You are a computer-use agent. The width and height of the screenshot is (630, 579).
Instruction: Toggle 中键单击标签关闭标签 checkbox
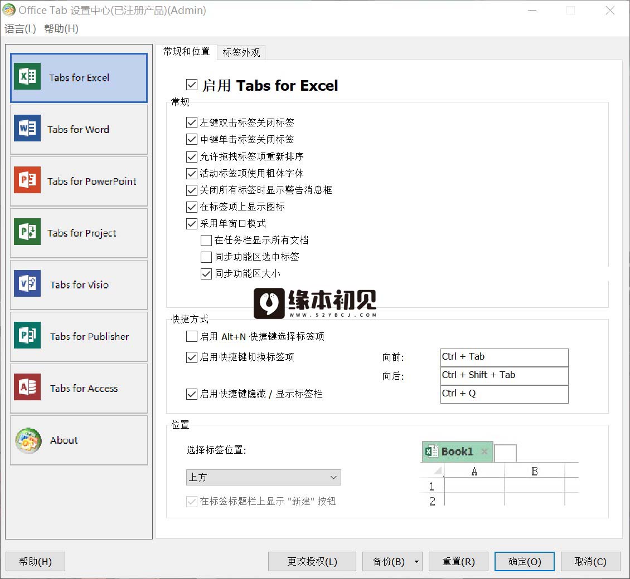coord(192,139)
